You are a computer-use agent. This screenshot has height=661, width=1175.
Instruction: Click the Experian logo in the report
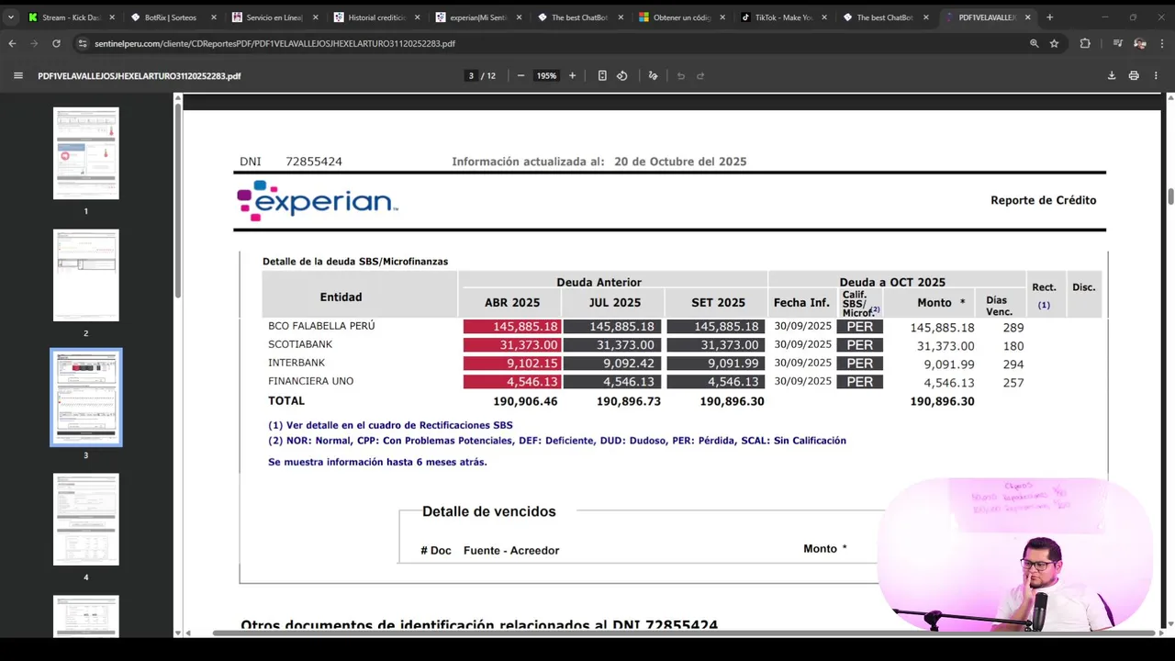point(317,201)
